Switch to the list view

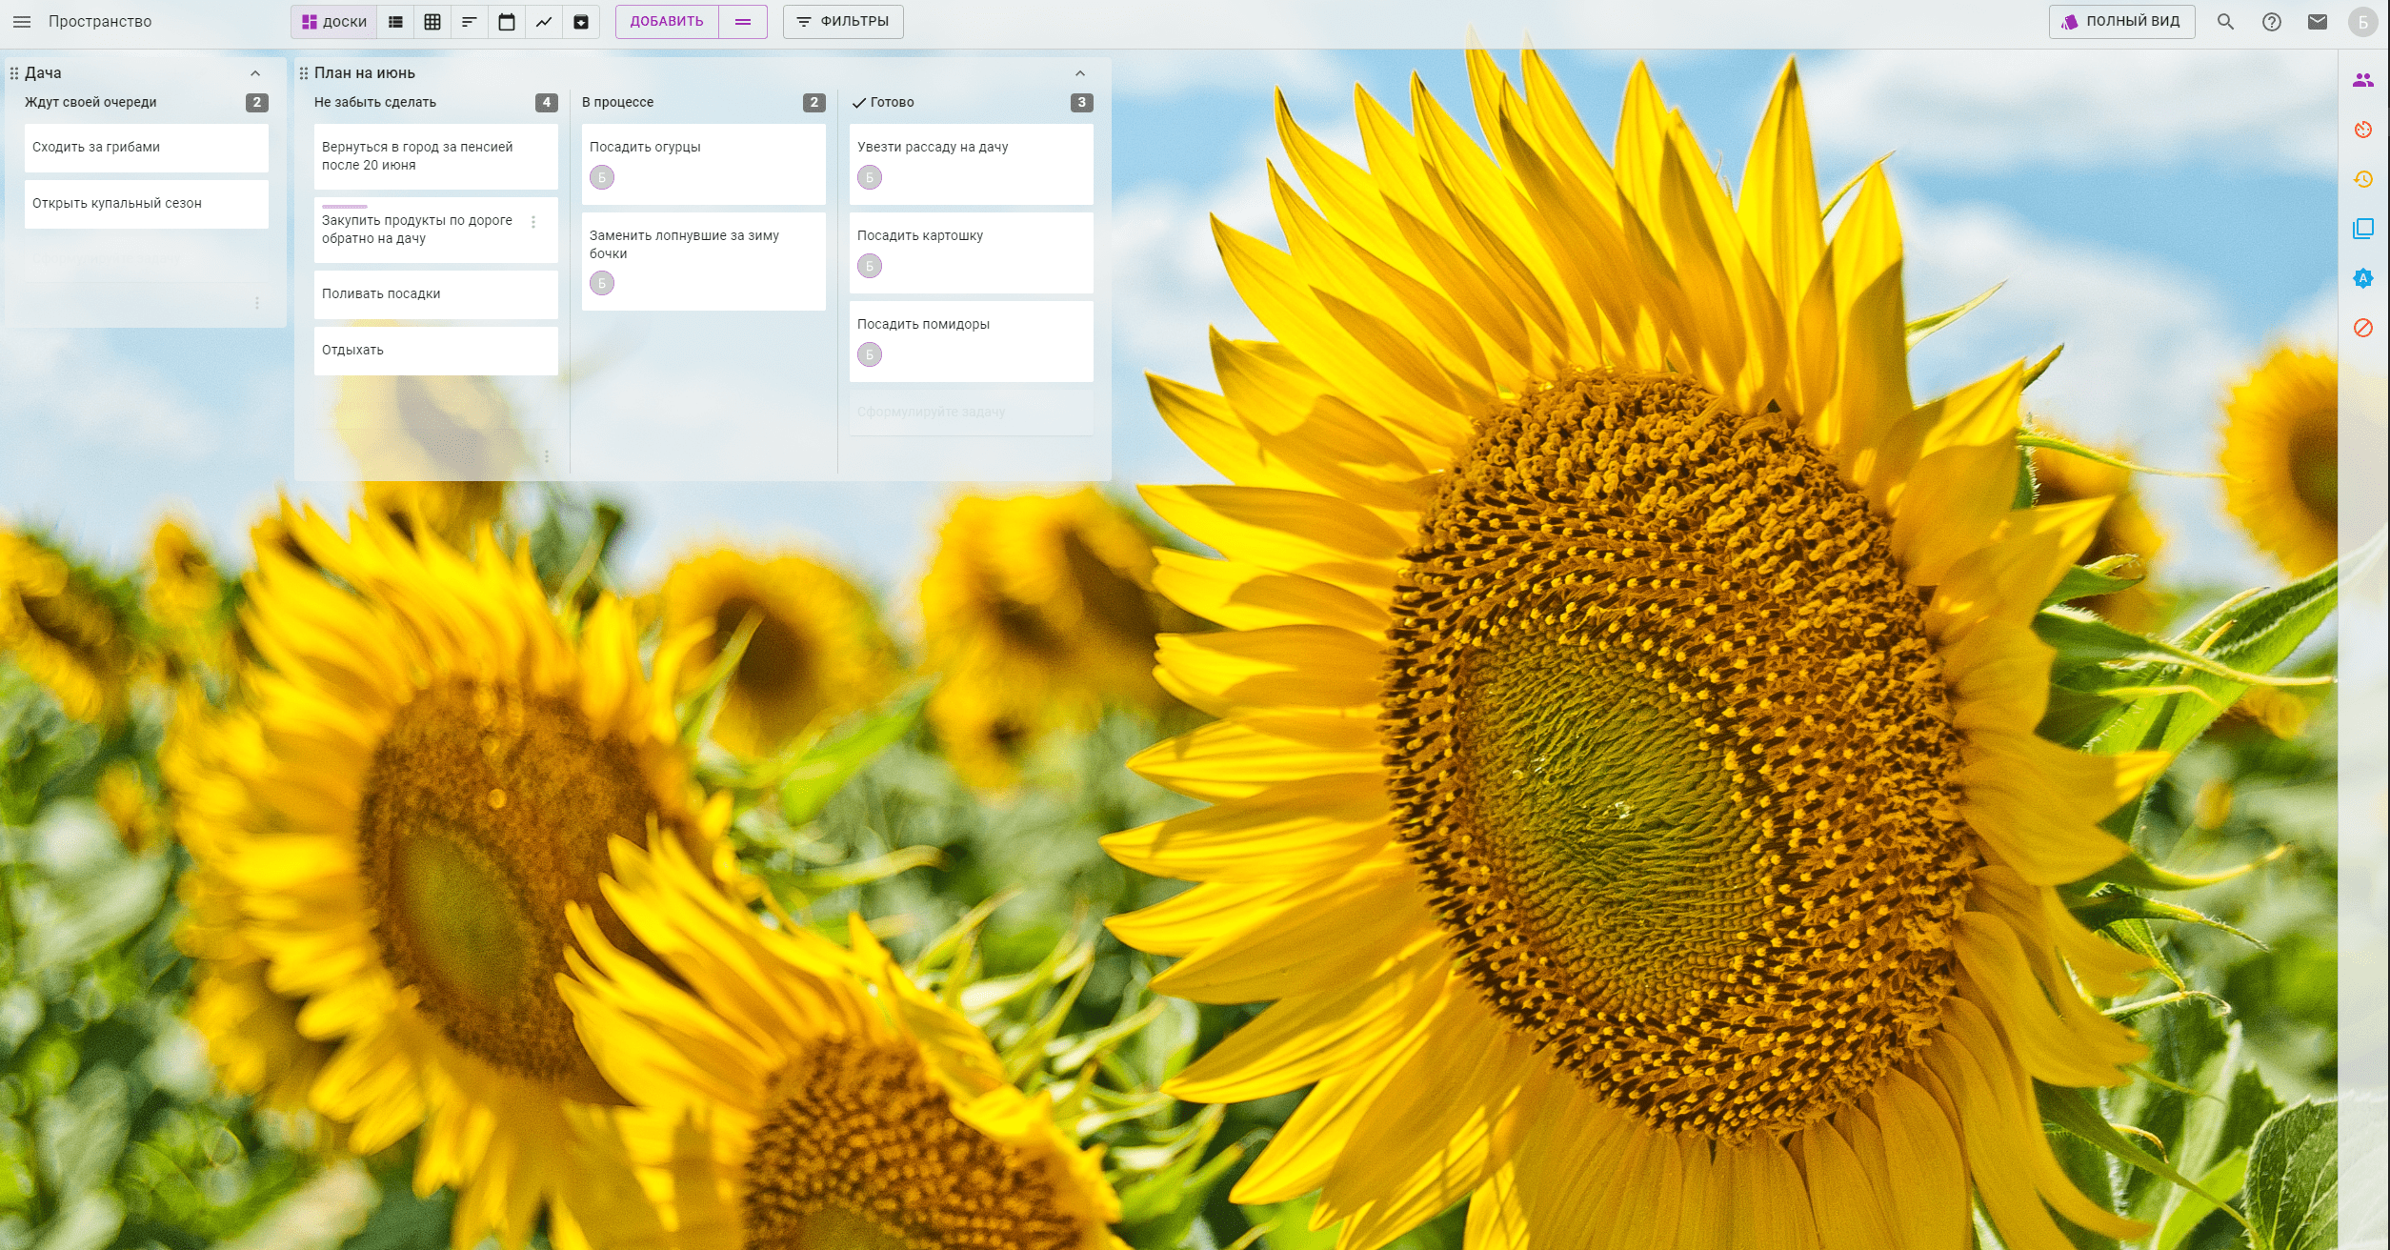[395, 21]
